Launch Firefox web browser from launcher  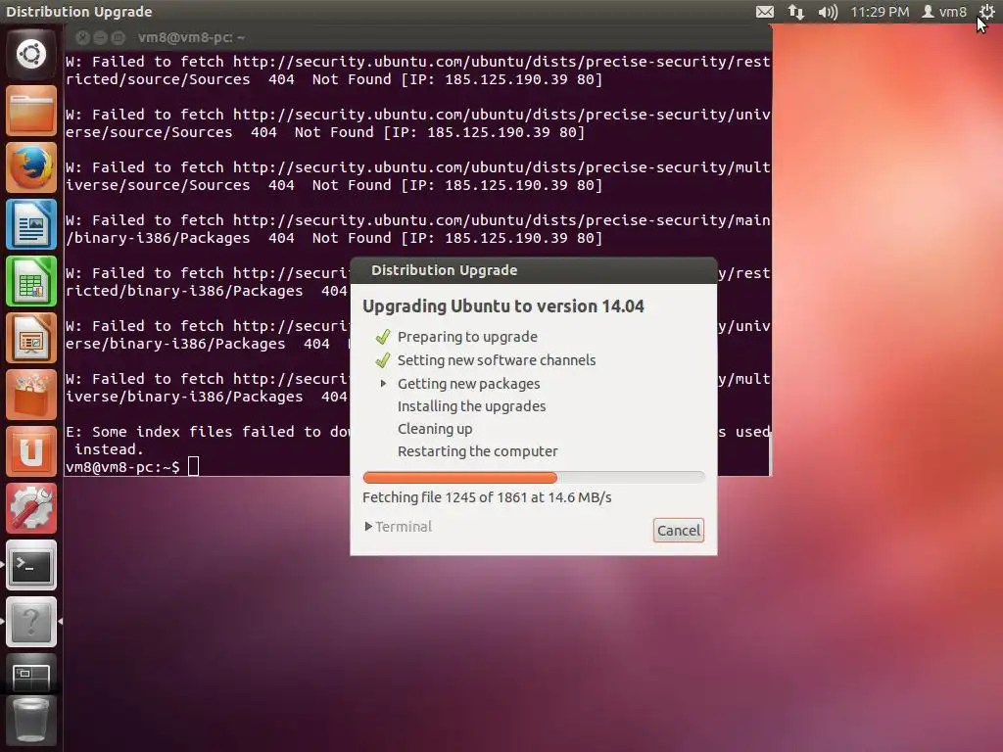[x=30, y=167]
